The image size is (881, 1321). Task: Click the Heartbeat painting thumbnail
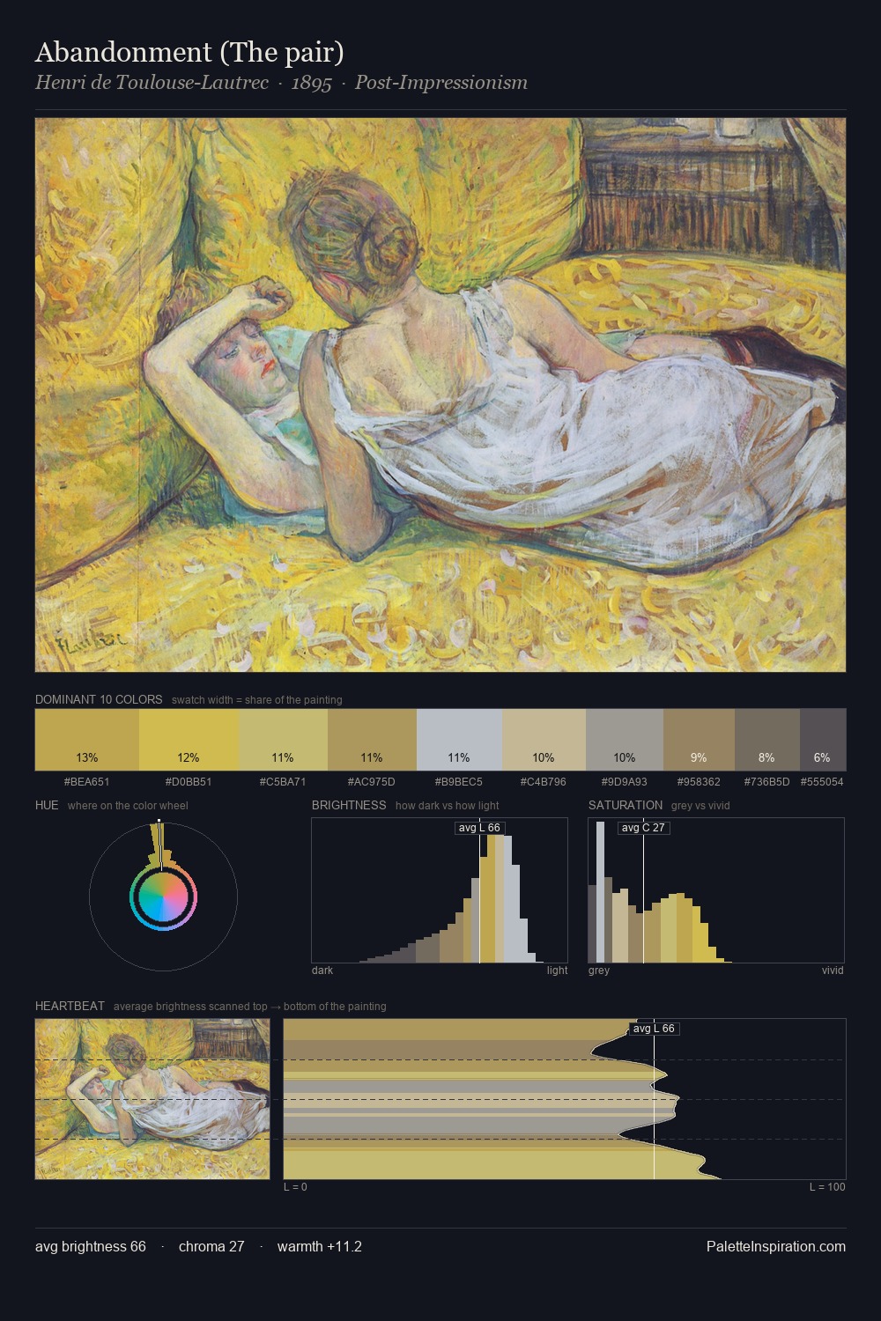tap(152, 1099)
